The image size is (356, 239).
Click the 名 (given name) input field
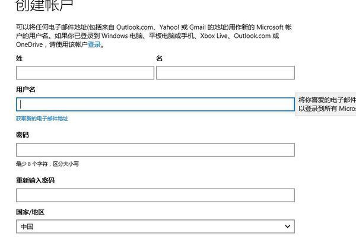225,72
